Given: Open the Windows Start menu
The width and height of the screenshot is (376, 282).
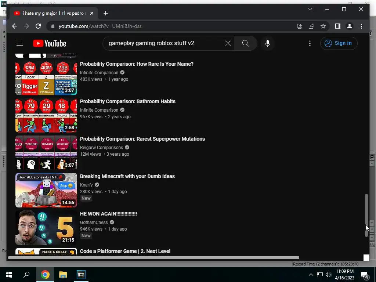Looking at the screenshot, I should coord(9,275).
